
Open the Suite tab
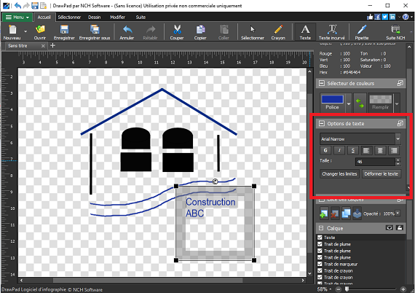pos(141,17)
